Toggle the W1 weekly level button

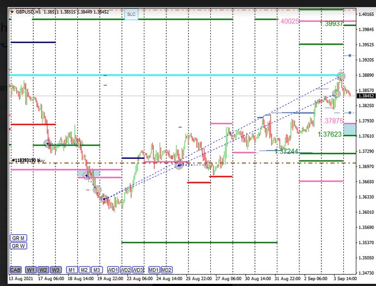(x=31, y=270)
